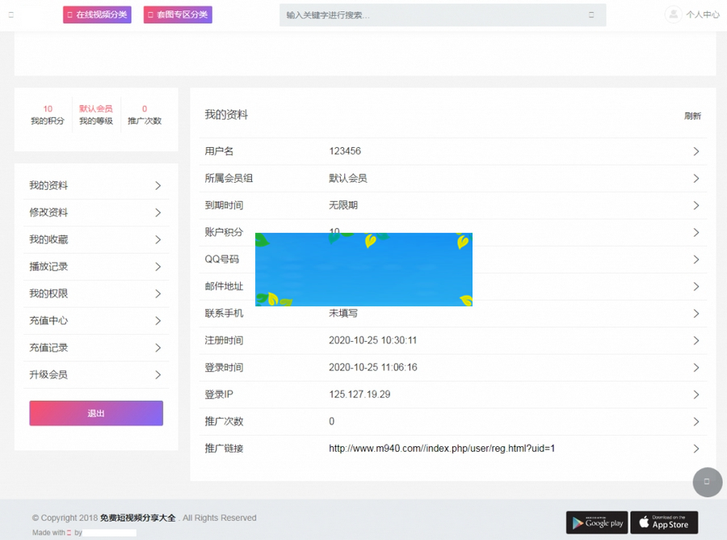Click the small icon inside 套图专区分类 button
Screen dimensions: 727x540
(x=149, y=14)
